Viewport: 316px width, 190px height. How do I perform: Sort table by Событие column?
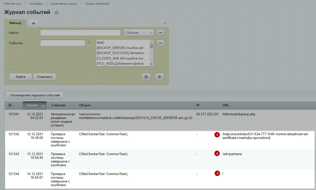(x=61, y=105)
